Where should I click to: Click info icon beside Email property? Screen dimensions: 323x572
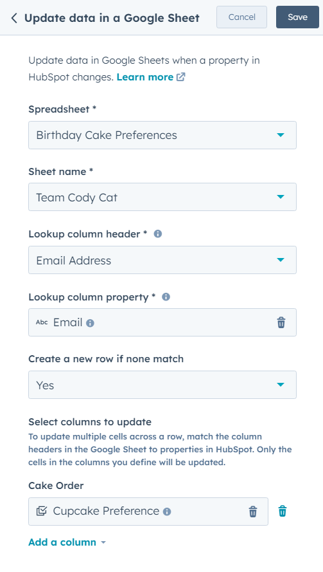[x=90, y=323]
